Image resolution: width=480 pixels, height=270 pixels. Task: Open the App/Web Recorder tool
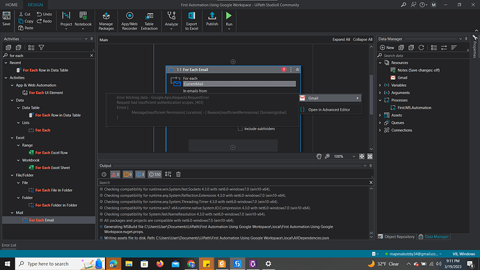(x=129, y=21)
